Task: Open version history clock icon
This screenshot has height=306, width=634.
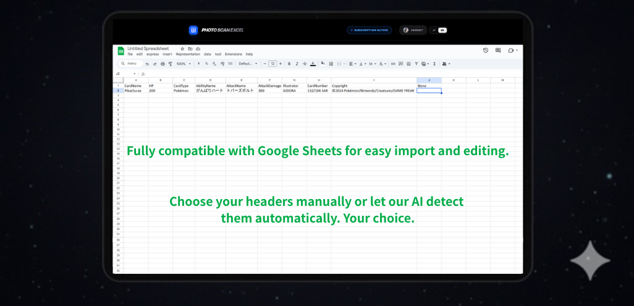Action: [486, 50]
